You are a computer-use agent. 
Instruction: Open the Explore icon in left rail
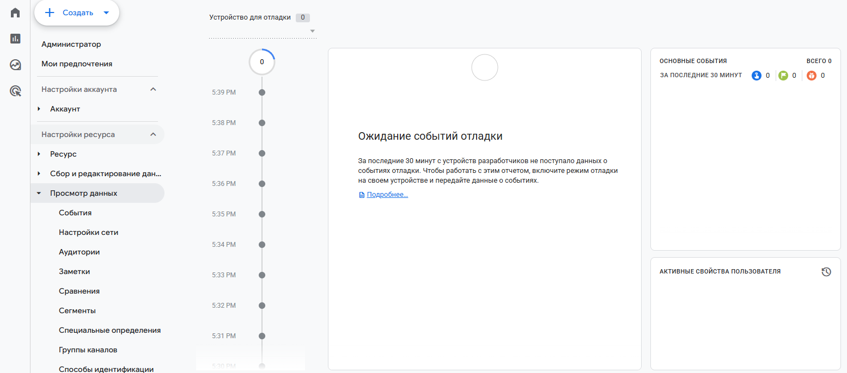(15, 65)
